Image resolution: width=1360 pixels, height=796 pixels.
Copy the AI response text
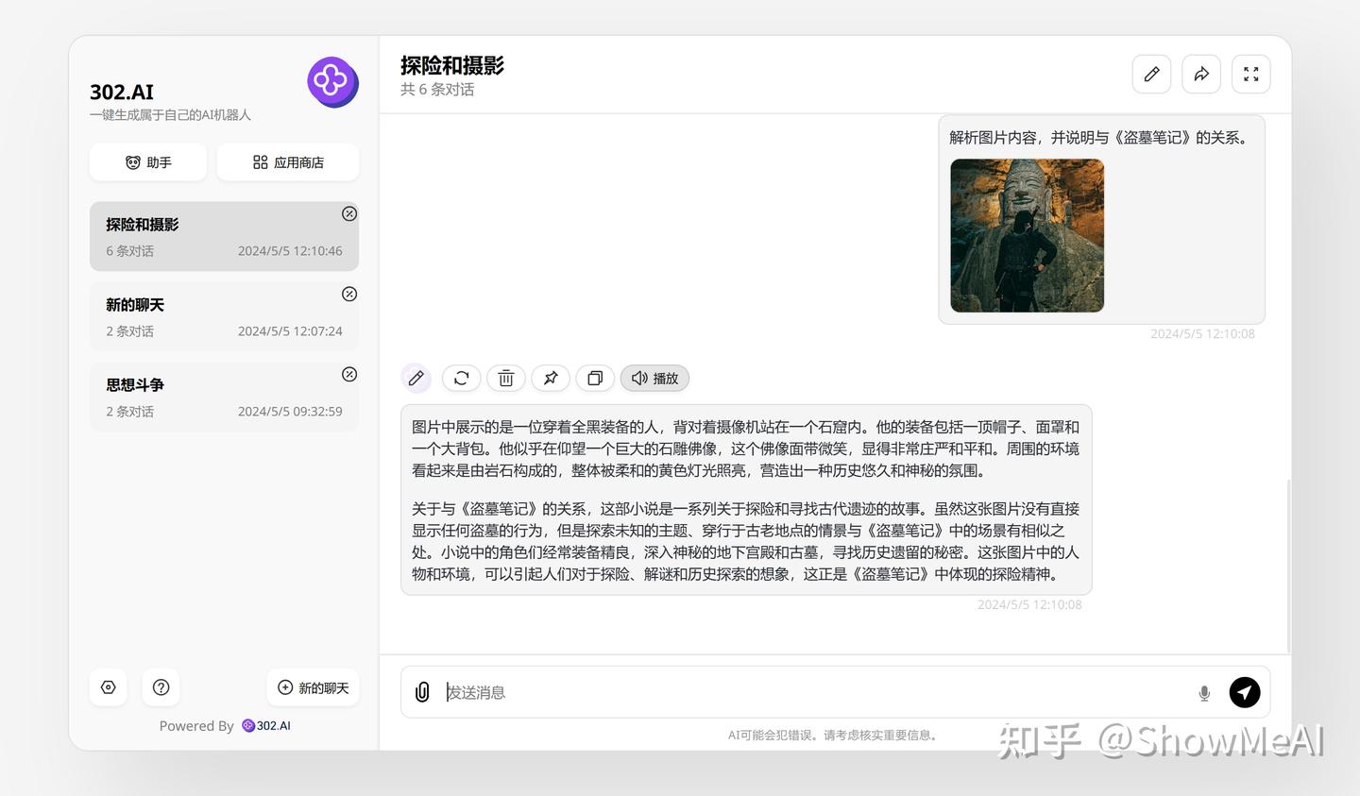595,378
